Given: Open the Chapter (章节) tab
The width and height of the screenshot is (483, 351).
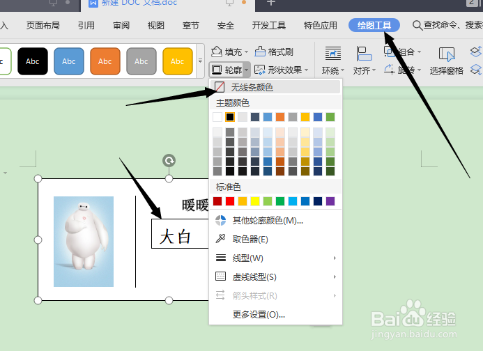Looking at the screenshot, I should (x=191, y=25).
